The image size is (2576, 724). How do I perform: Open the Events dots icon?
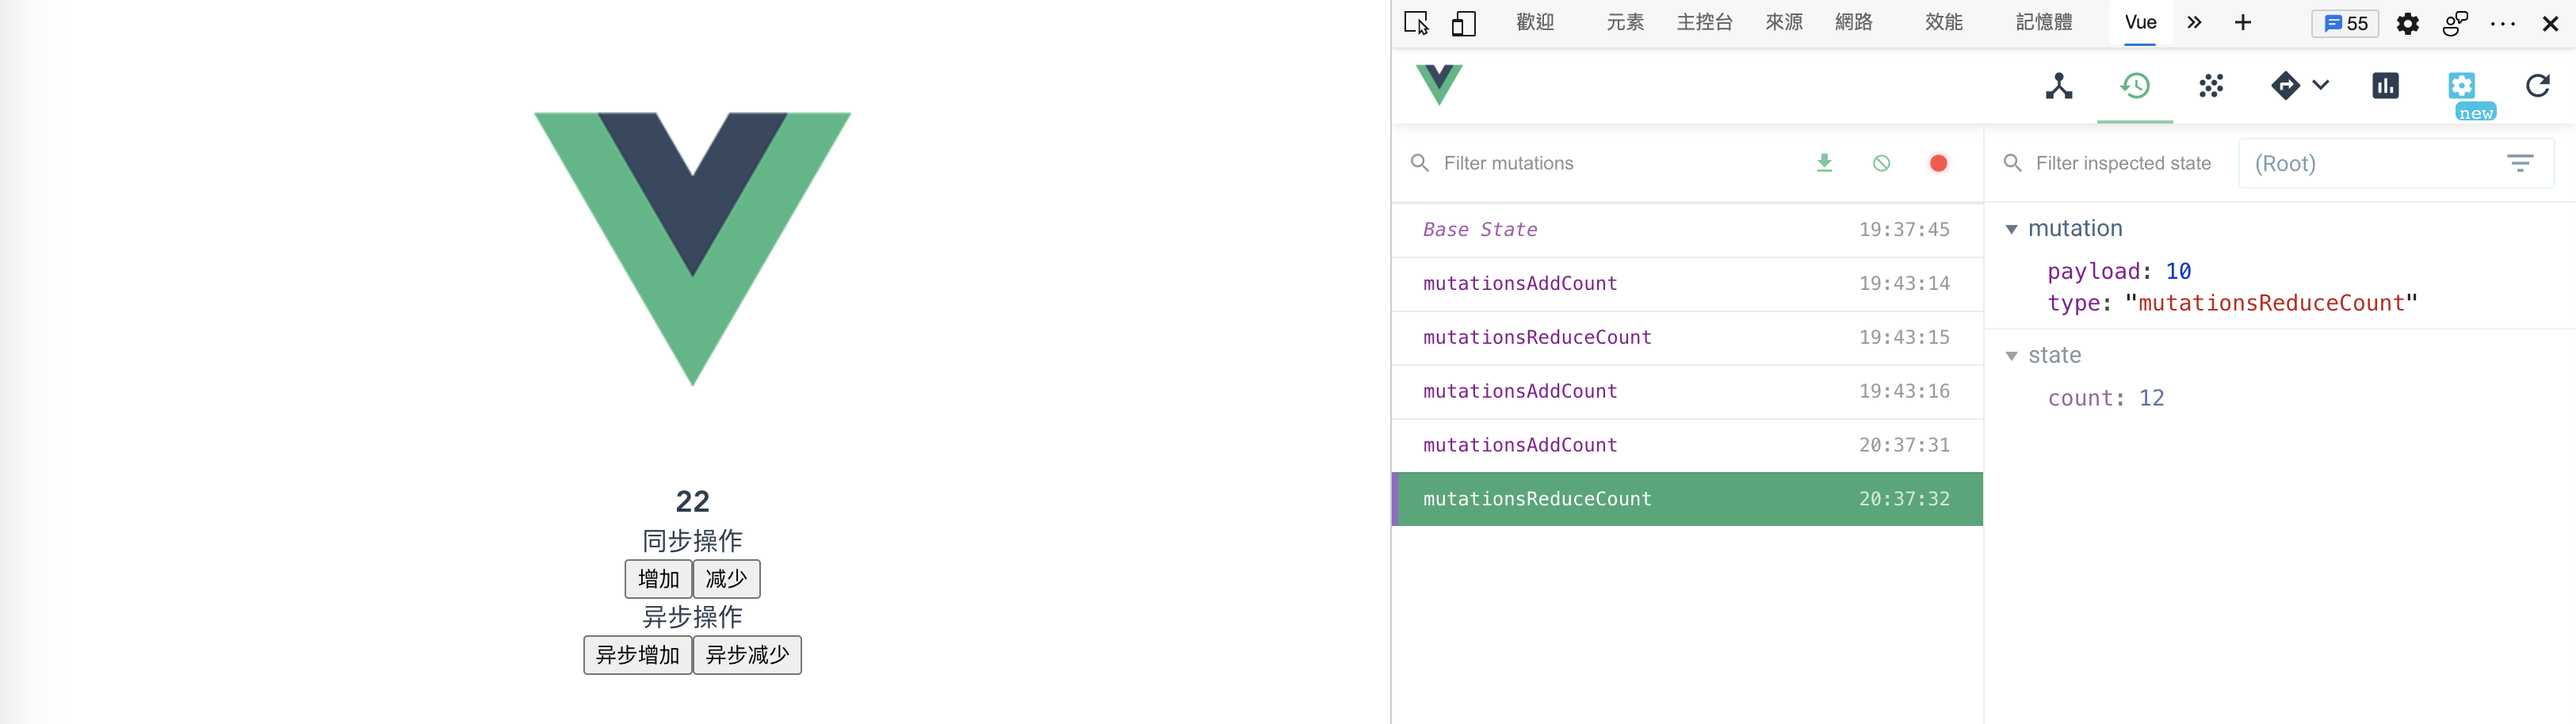coord(2211,86)
